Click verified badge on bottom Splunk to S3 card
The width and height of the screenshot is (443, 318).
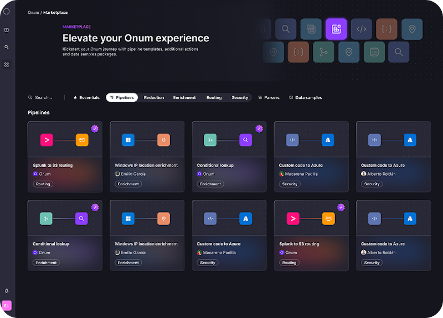click(x=341, y=207)
